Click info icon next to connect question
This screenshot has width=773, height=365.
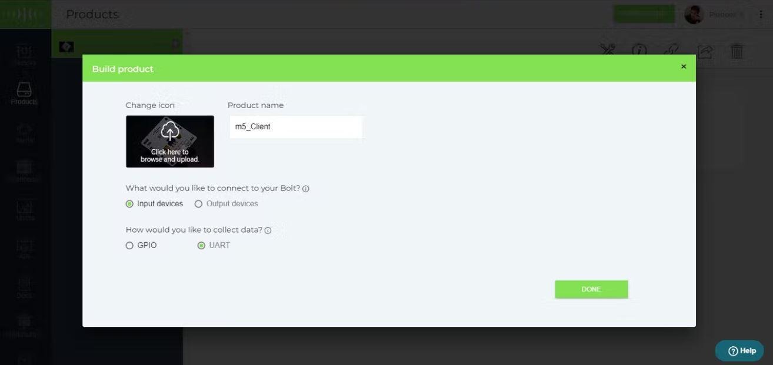pos(306,189)
